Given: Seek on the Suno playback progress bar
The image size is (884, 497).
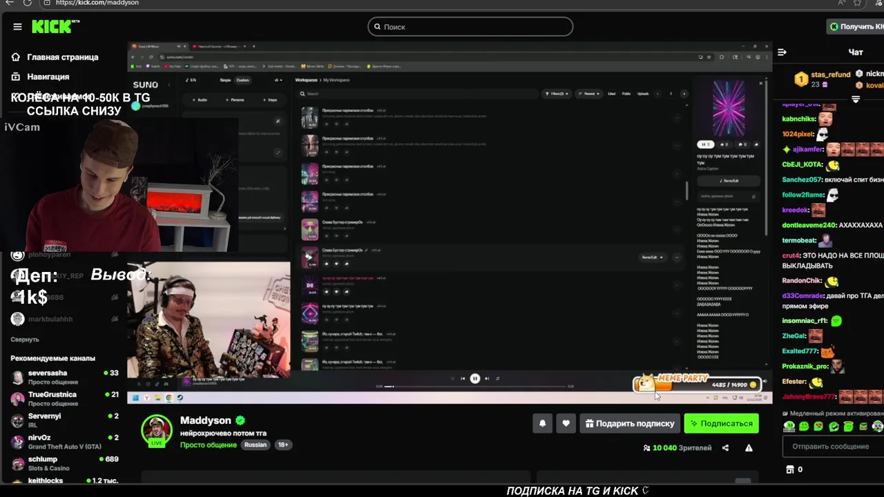Looking at the screenshot, I should click(x=477, y=387).
